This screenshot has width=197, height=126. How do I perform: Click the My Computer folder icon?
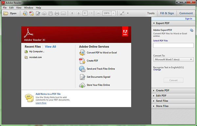pos(26,52)
